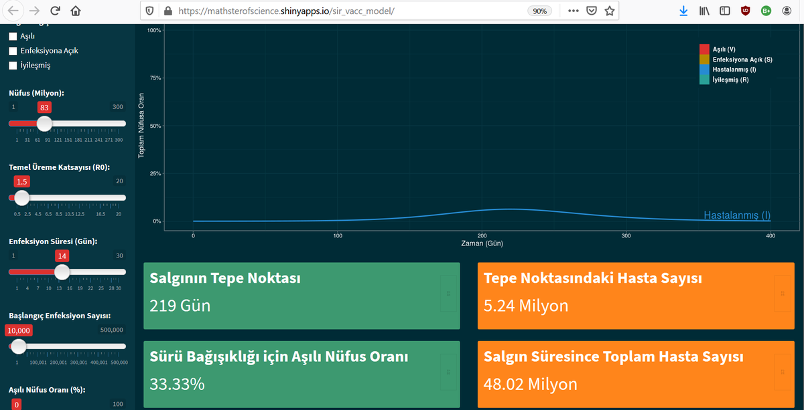Click the 90% zoom reset button
Image resolution: width=804 pixels, height=410 pixels.
(540, 11)
